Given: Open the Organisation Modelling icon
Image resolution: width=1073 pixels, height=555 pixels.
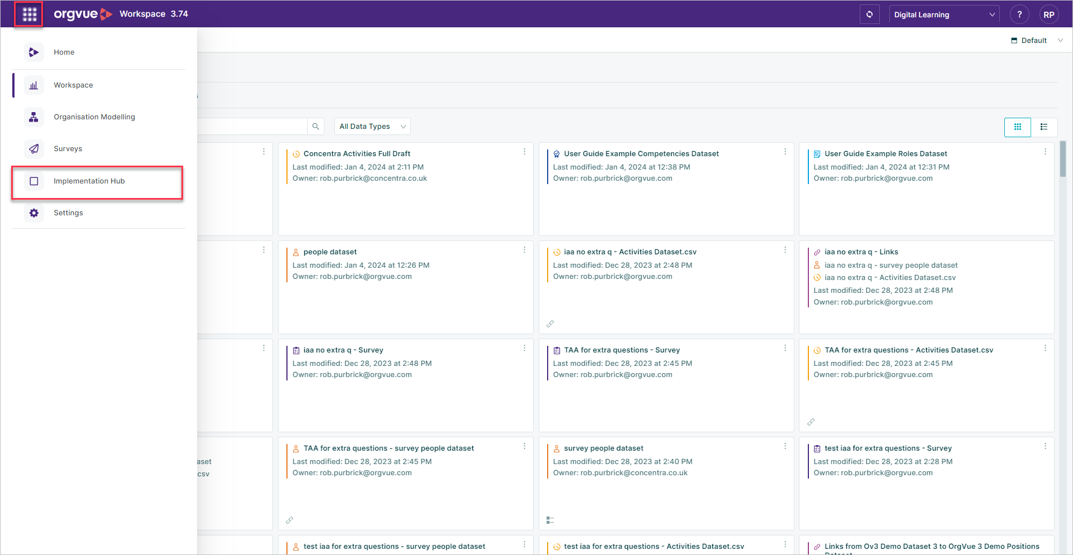Looking at the screenshot, I should coord(33,117).
